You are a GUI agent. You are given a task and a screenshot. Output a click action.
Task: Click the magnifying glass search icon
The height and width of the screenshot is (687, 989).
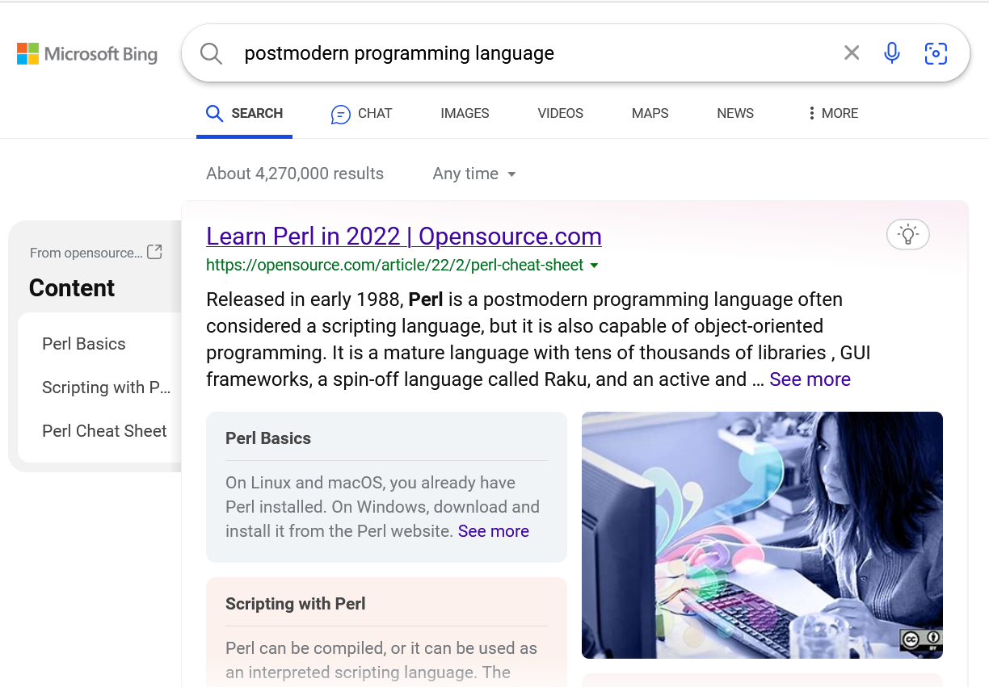[x=211, y=53]
